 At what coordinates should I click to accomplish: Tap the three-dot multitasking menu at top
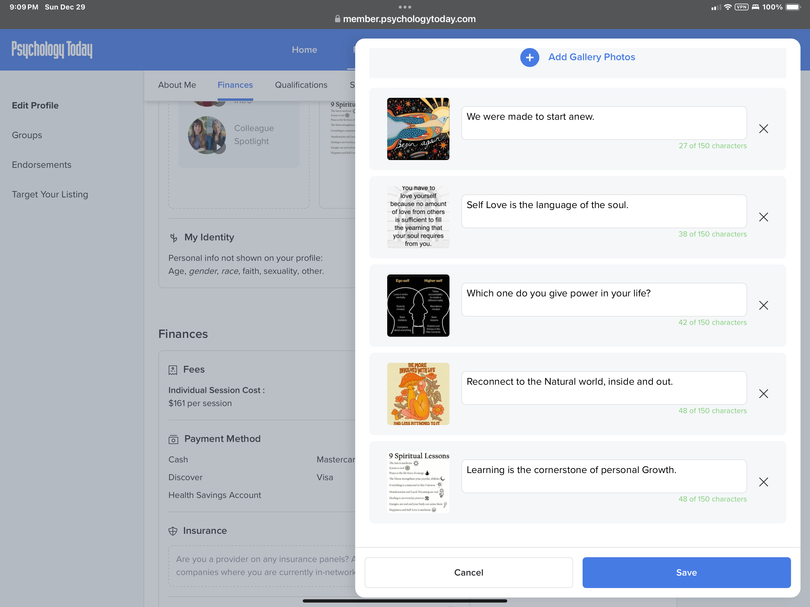pyautogui.click(x=405, y=7)
